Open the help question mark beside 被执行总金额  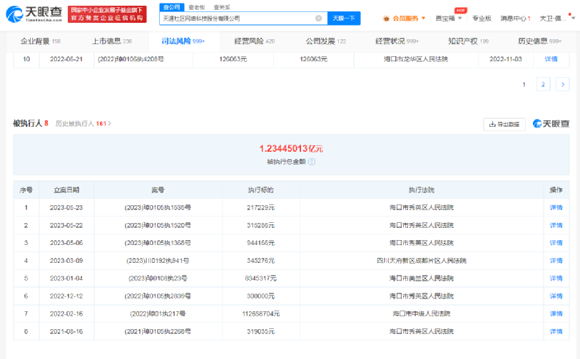[312, 162]
